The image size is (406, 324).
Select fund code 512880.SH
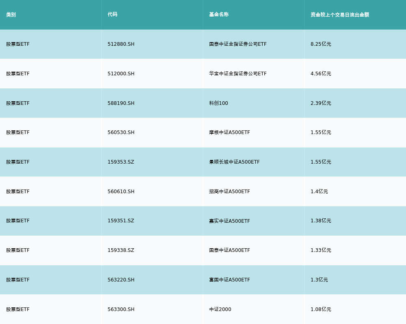click(x=121, y=44)
